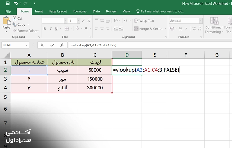Image resolution: width=232 pixels, height=148 pixels.
Task: Open the Undo history dropdown arrow
Action: [x=20, y=3]
